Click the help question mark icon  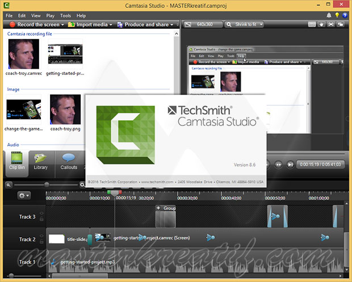345,16
